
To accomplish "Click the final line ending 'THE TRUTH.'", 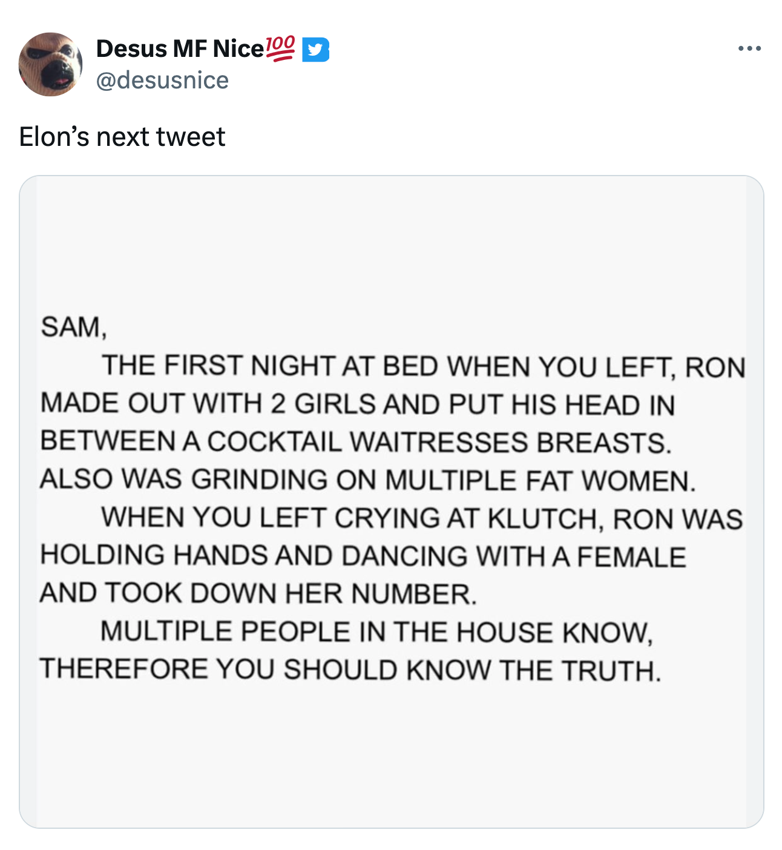I will point(350,670).
